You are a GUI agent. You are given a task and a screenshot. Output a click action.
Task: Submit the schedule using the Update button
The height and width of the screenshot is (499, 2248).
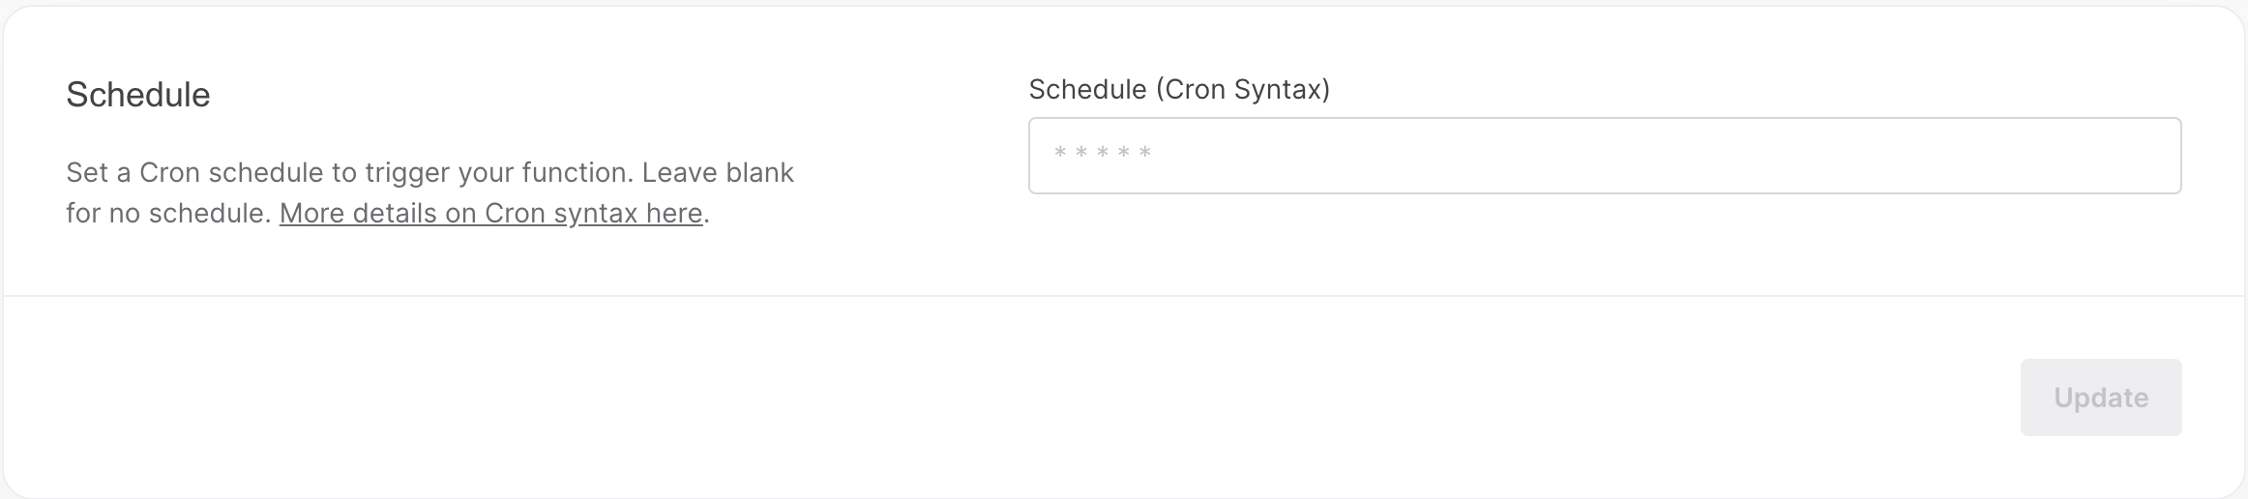pyautogui.click(x=2100, y=397)
